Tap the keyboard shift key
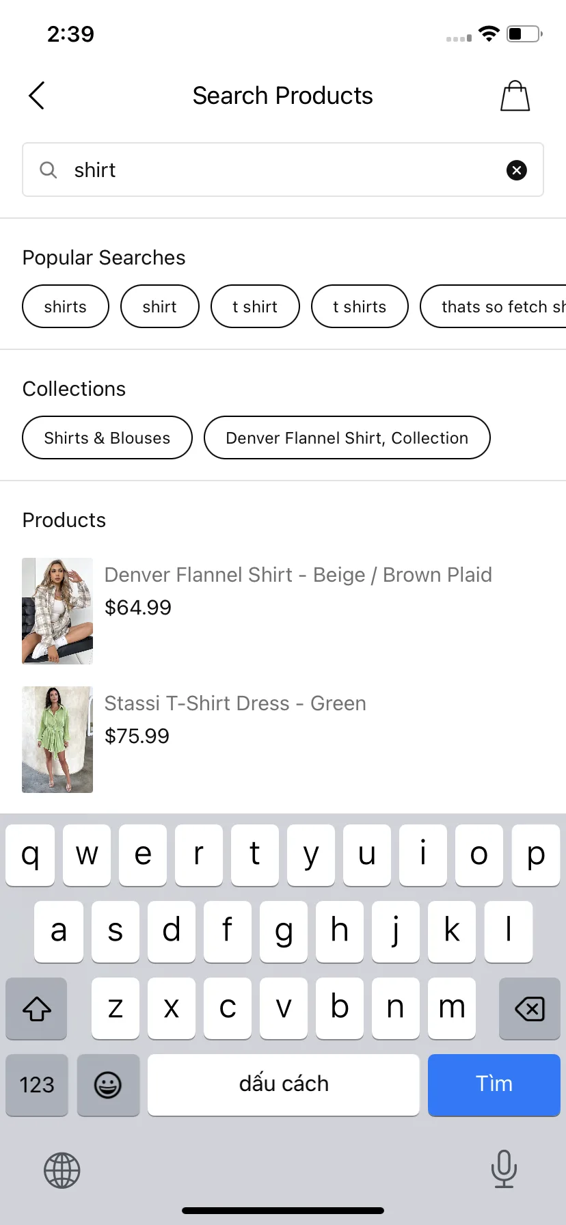The image size is (566, 1225). [x=37, y=1008]
